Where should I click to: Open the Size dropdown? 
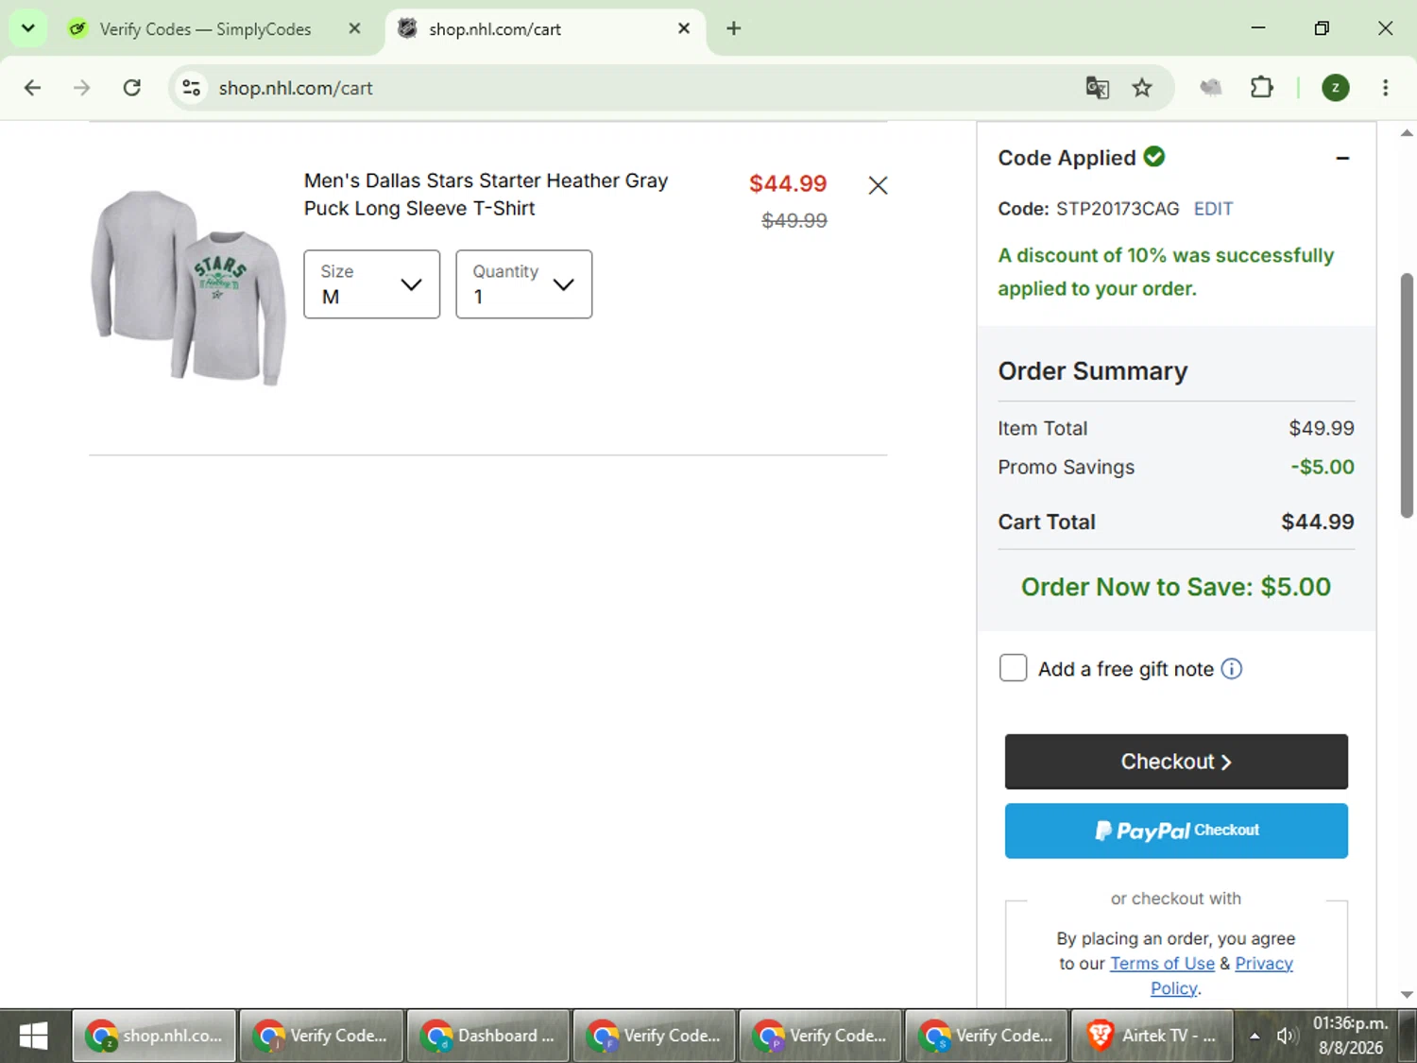(372, 284)
